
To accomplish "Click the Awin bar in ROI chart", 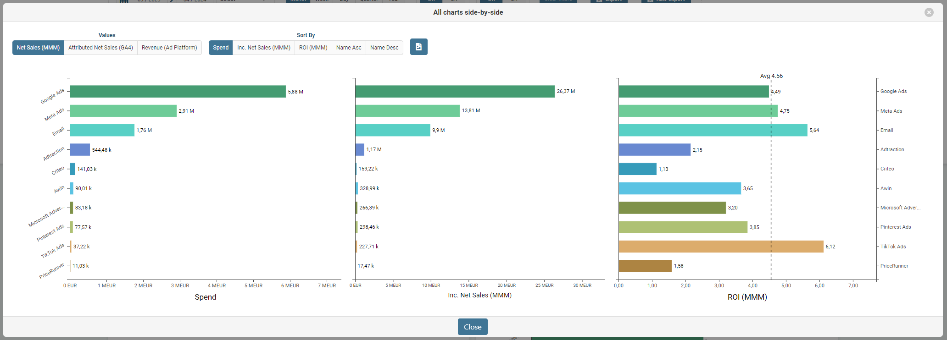I will click(x=680, y=188).
